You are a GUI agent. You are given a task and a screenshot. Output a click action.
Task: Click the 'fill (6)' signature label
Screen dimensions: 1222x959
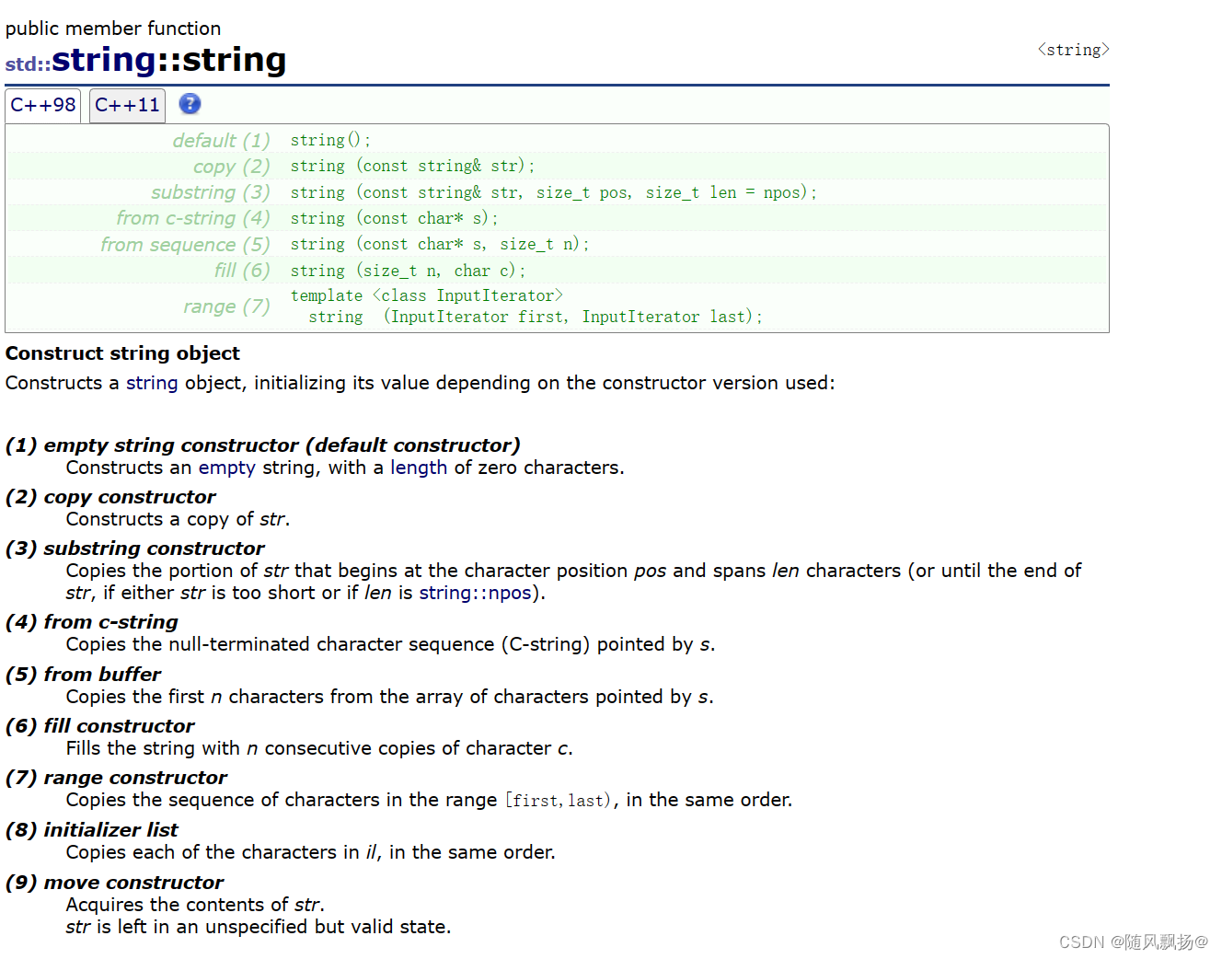click(242, 271)
